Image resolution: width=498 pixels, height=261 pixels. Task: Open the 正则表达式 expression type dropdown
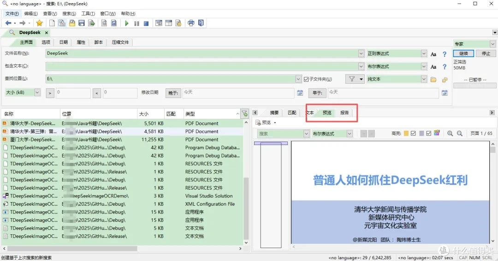[424, 53]
